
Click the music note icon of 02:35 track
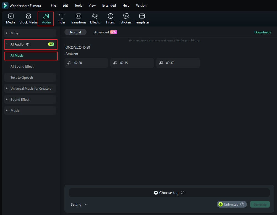115,63
